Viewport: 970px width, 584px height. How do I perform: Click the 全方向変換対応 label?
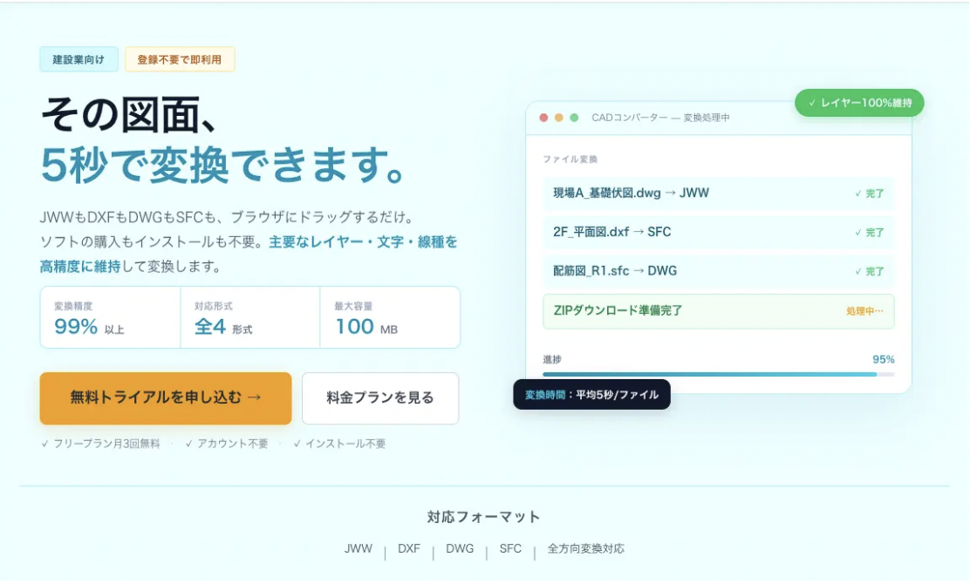click(585, 549)
